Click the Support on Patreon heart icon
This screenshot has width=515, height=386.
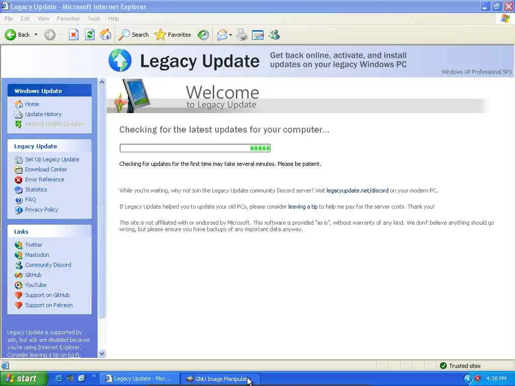19,306
